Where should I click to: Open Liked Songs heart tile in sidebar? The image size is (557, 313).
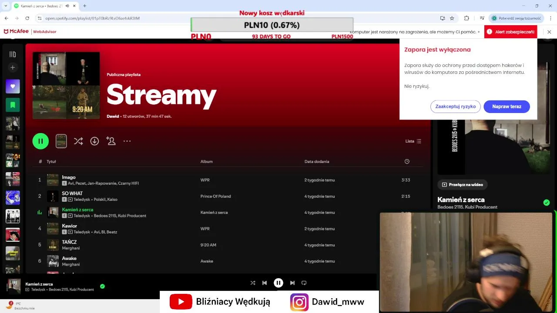(13, 86)
